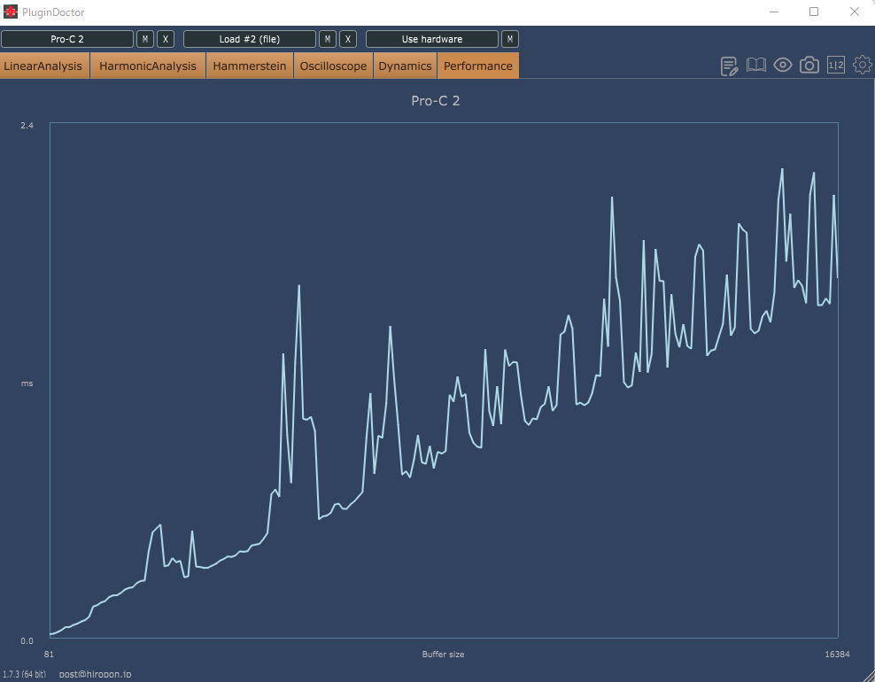The image size is (875, 682).
Task: Close the PluginDoctor window
Action: 855,12
